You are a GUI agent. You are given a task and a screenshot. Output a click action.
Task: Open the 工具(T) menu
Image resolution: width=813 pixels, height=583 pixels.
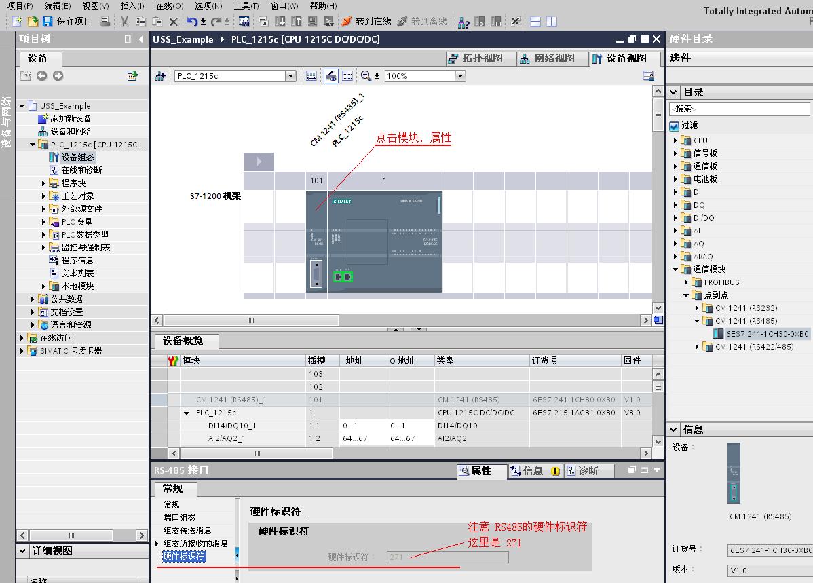[x=246, y=5]
